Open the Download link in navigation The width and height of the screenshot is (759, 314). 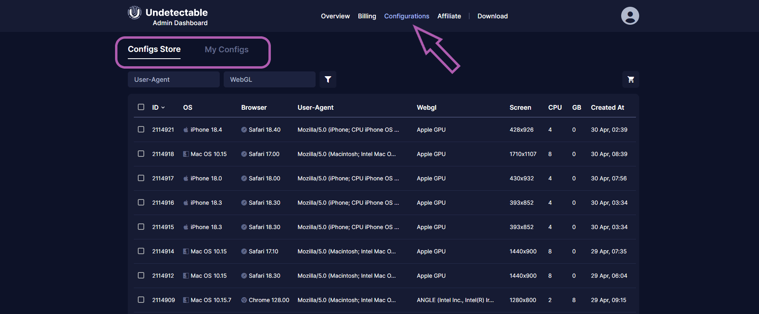[x=492, y=16]
